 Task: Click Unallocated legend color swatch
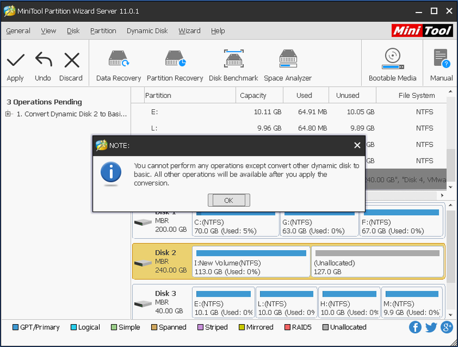coord(325,327)
